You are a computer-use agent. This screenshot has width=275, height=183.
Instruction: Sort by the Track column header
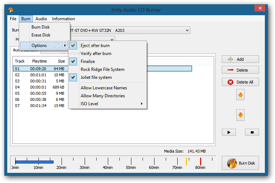pos(20,61)
